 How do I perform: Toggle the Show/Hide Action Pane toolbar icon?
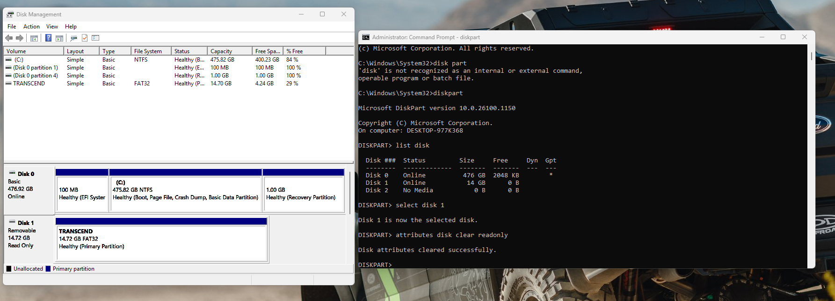pyautogui.click(x=59, y=38)
